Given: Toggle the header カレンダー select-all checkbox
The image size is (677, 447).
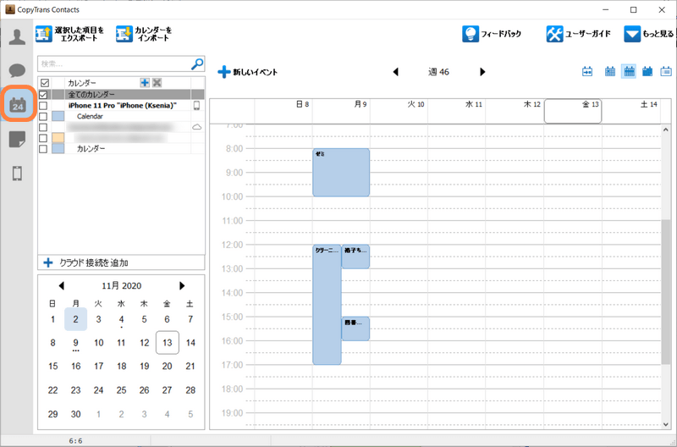Looking at the screenshot, I should click(x=45, y=82).
